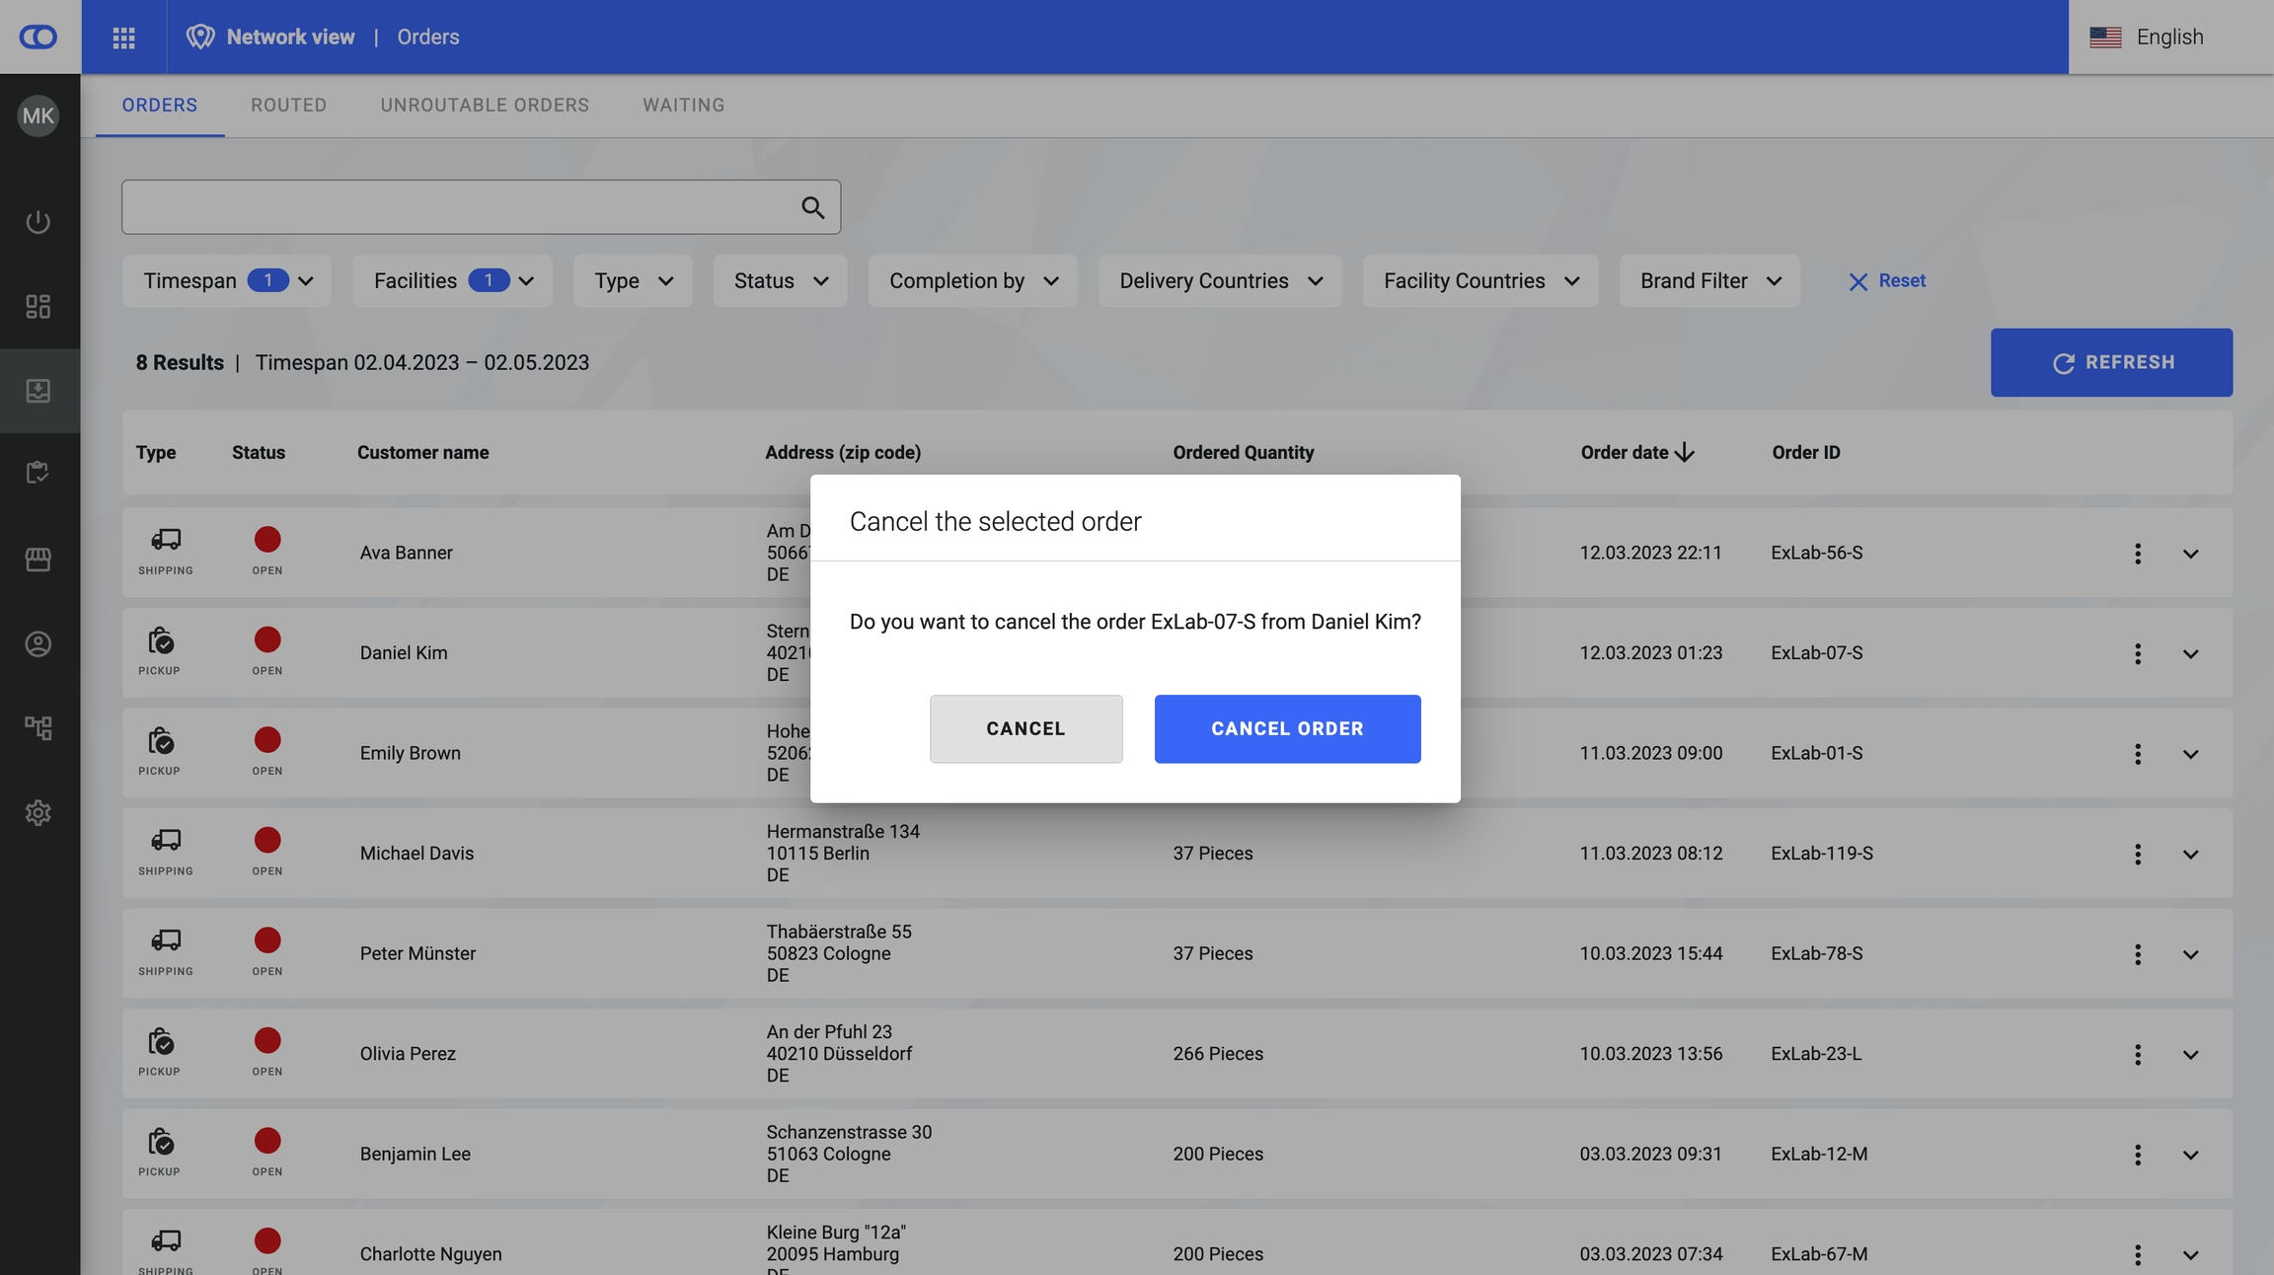Open the user account sidebar icon
This screenshot has width=2274, height=1275.
(x=38, y=644)
